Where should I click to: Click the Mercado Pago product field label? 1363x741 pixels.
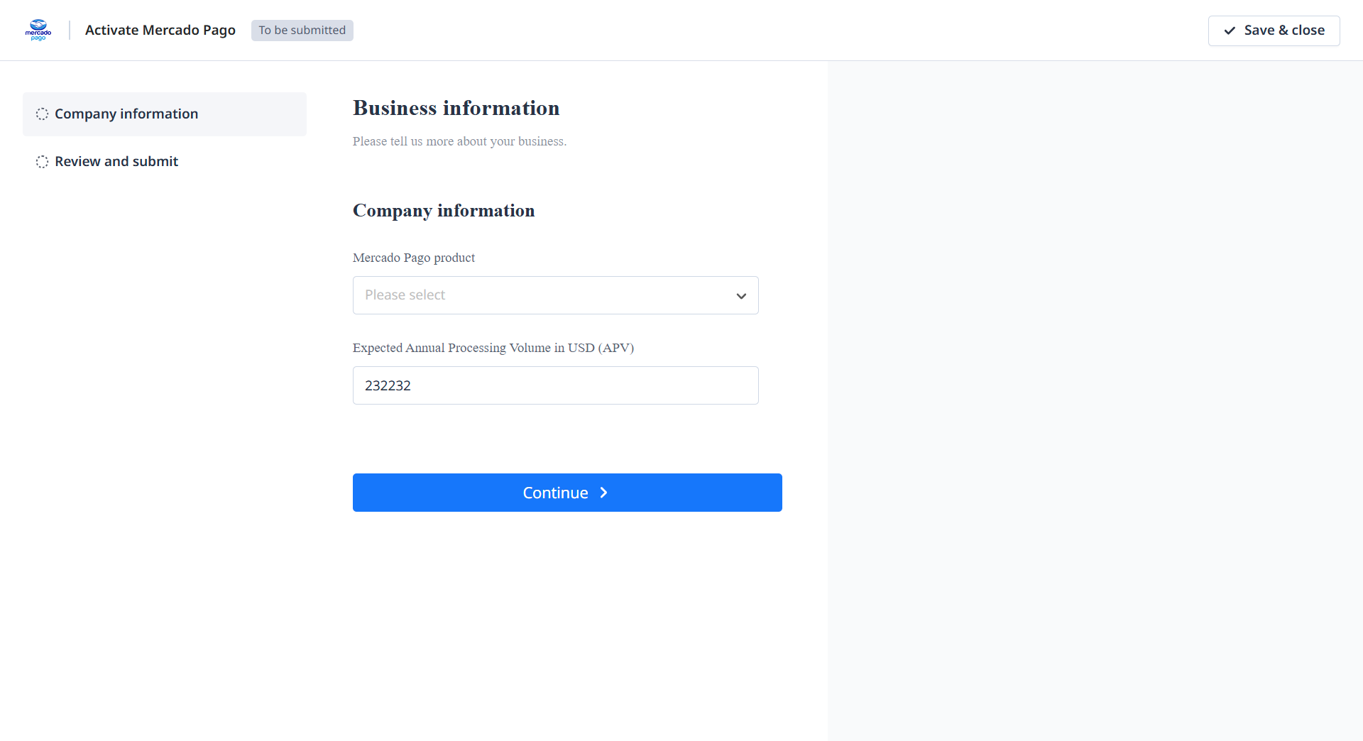tap(414, 258)
